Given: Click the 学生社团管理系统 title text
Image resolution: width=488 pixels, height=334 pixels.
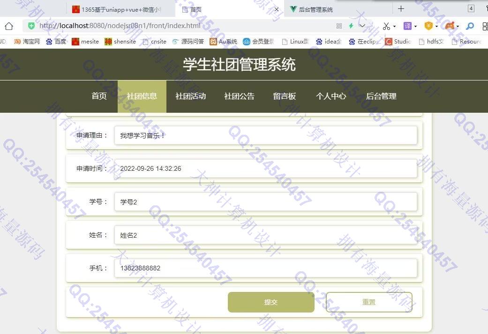Looking at the screenshot, I should 239,65.
